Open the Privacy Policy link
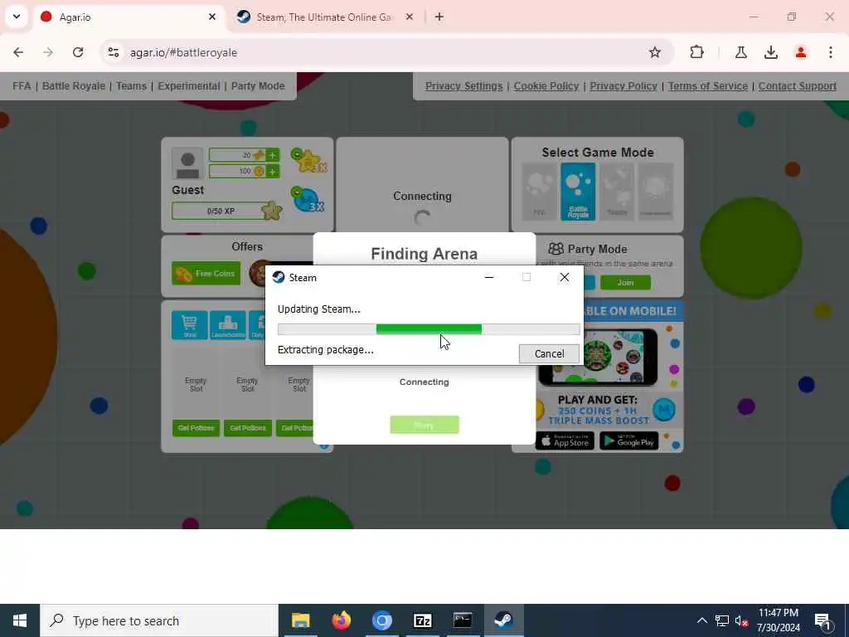 click(x=623, y=86)
